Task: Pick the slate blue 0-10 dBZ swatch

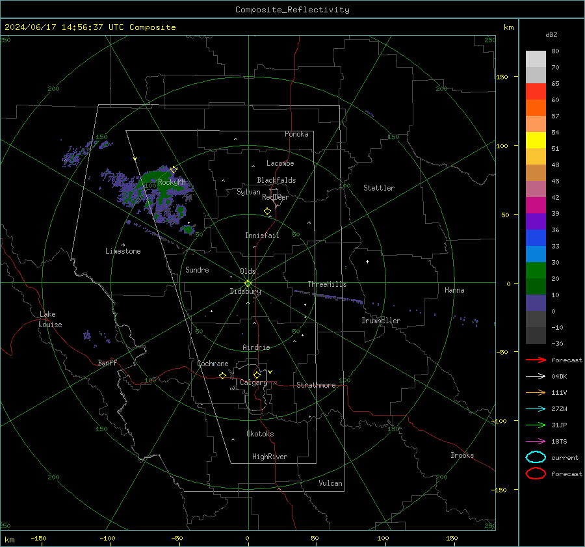Action: click(536, 303)
